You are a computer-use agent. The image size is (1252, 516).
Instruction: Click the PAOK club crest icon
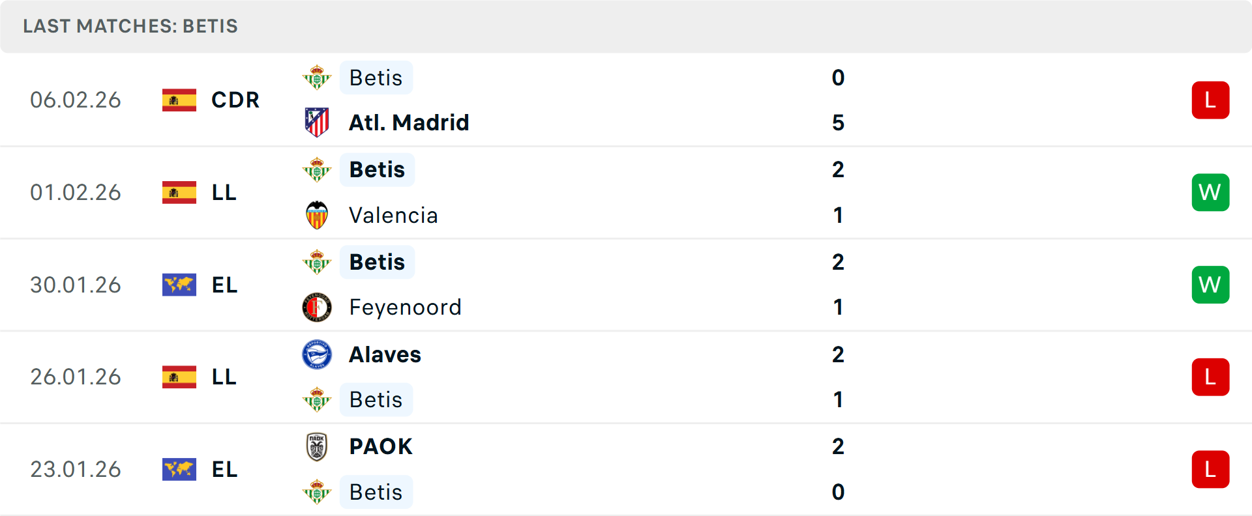[317, 447]
